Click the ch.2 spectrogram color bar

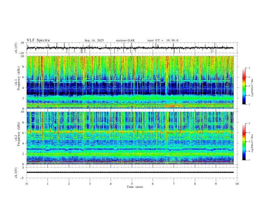pyautogui.click(x=244, y=142)
